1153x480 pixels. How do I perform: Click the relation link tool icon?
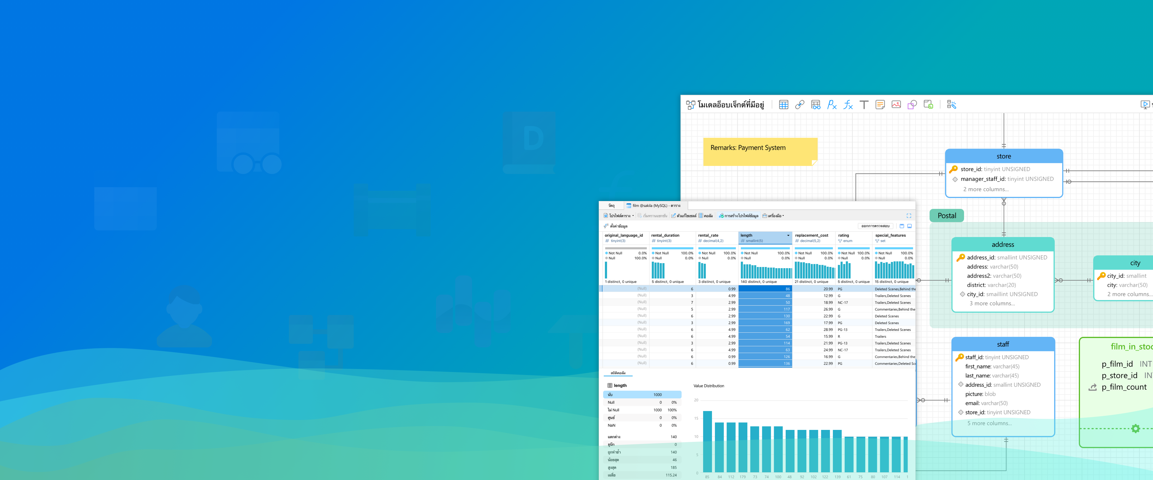[799, 105]
